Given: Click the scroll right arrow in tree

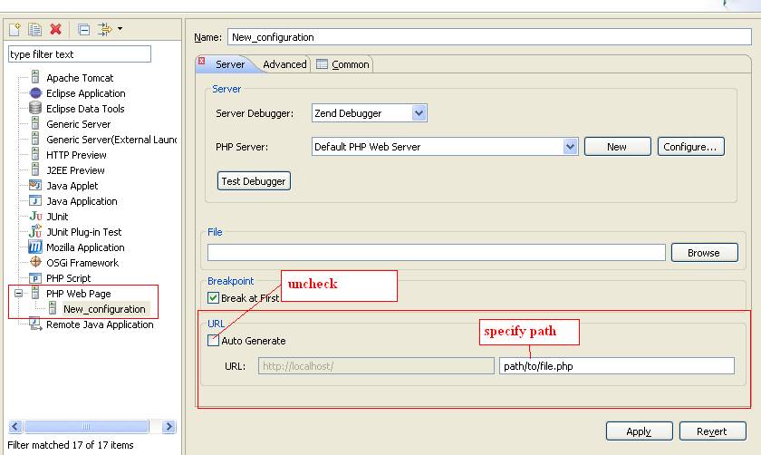Looking at the screenshot, I should click(x=169, y=426).
